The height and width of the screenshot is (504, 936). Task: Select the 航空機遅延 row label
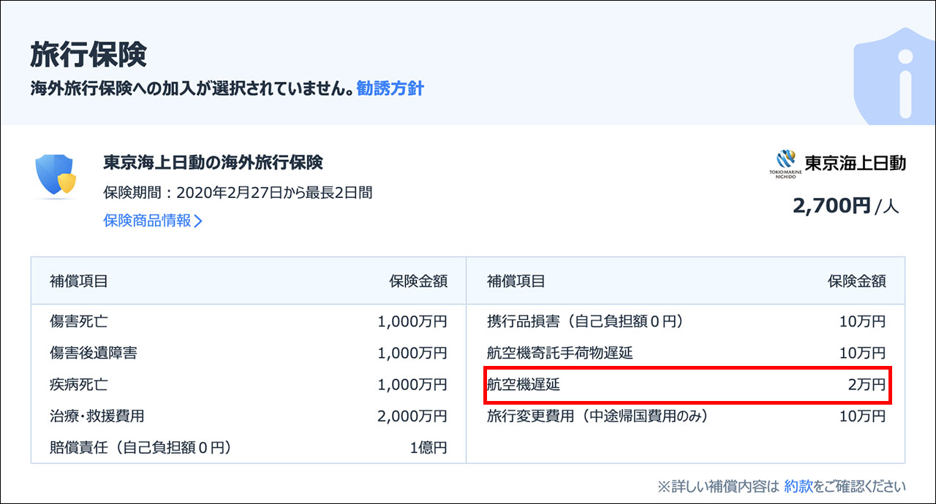click(x=524, y=384)
